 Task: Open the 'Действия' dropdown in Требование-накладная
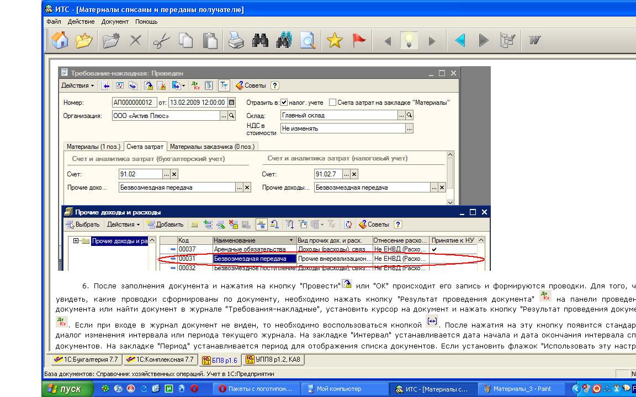pyautogui.click(x=77, y=85)
